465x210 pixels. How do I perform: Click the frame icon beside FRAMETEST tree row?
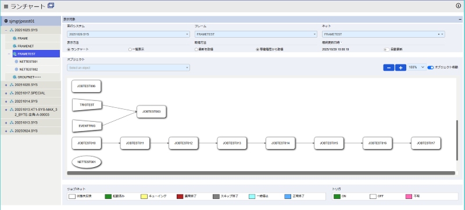(15, 54)
